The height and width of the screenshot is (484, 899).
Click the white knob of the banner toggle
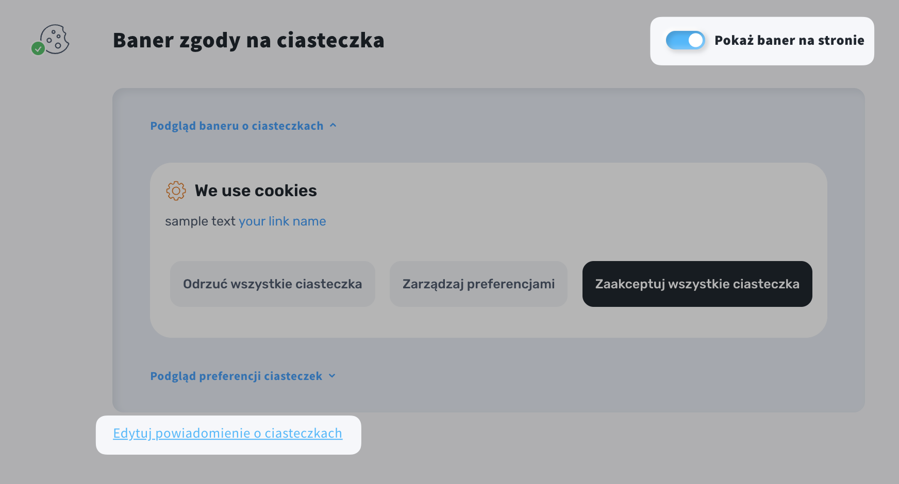click(695, 40)
